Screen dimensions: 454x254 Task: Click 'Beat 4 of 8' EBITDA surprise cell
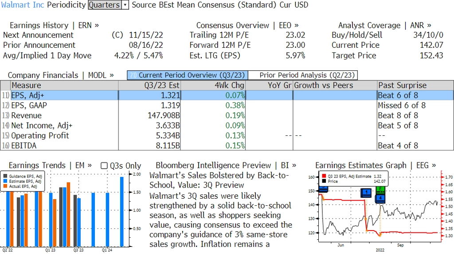[398, 146]
